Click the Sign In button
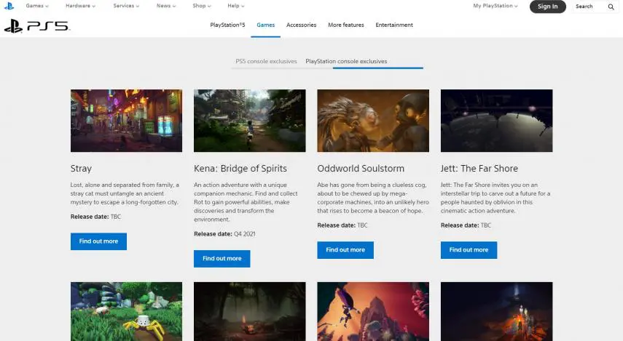623x341 pixels. pyautogui.click(x=547, y=7)
